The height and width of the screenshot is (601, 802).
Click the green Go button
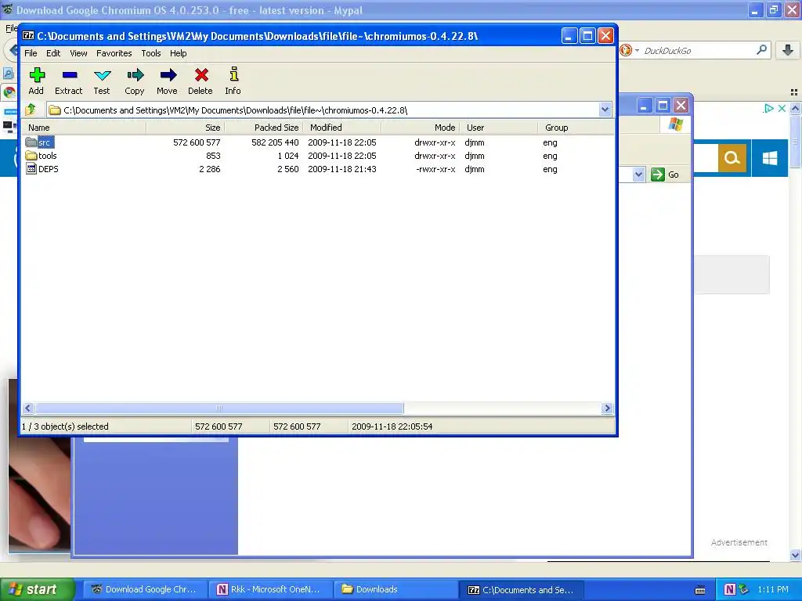tap(665, 175)
